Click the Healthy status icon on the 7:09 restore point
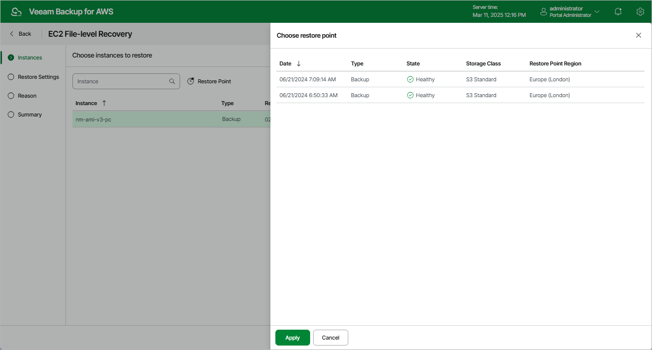 [410, 79]
